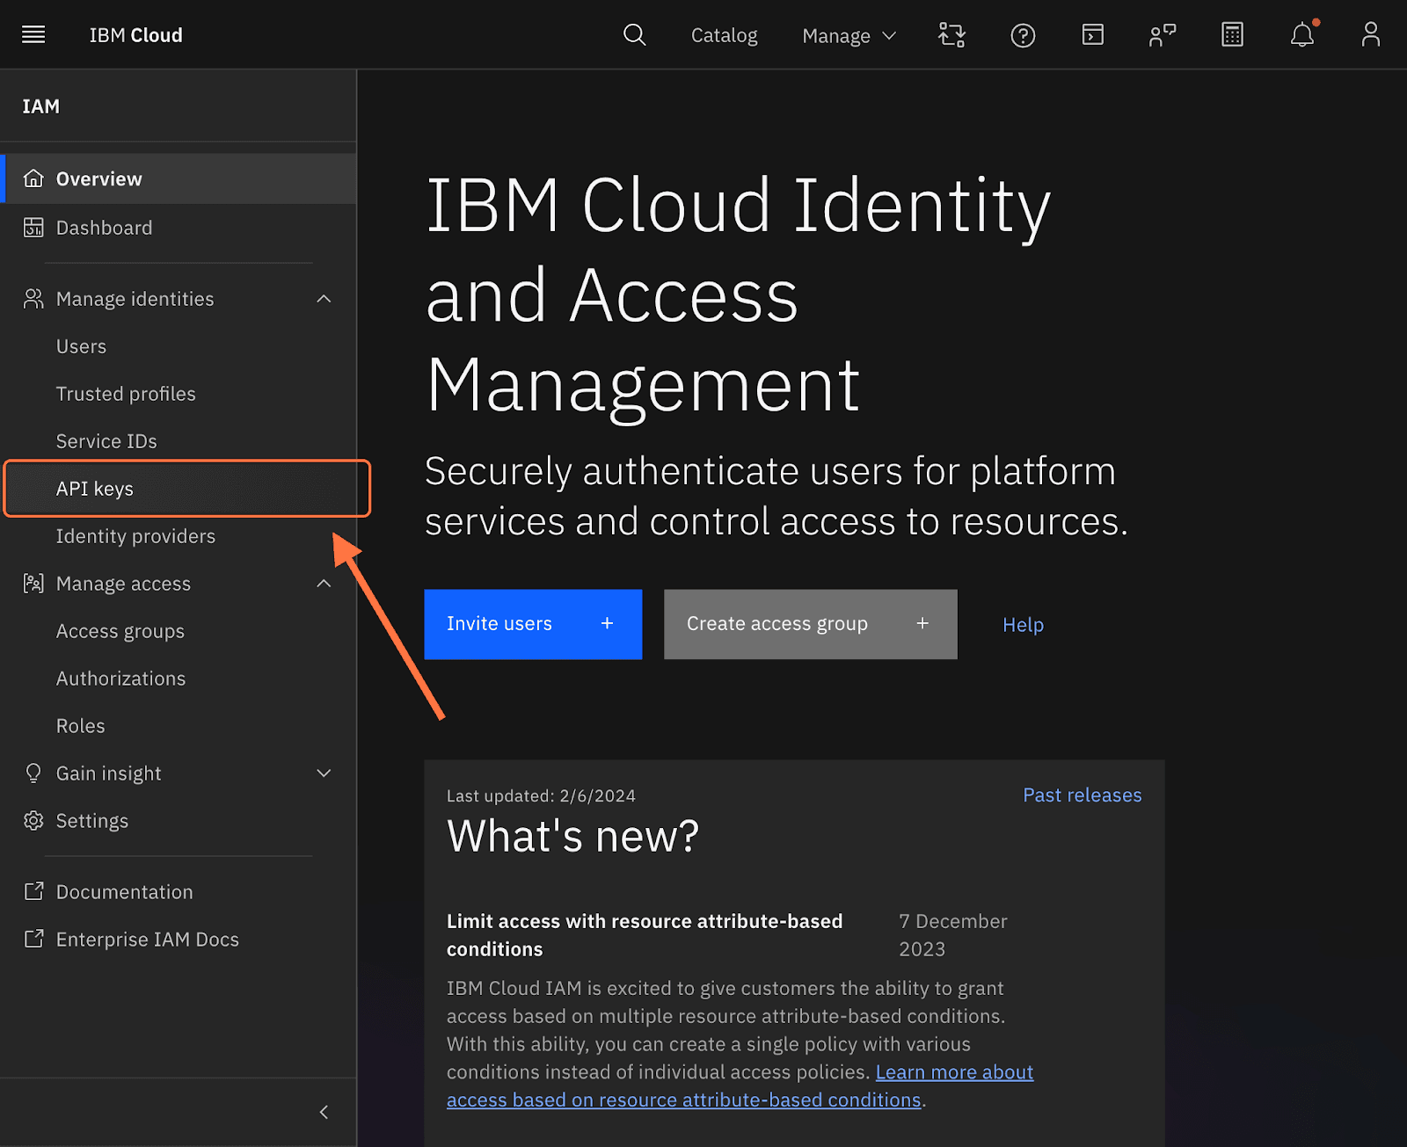This screenshot has height=1147, width=1407.
Task: Collapse the Manage identities section
Action: pyautogui.click(x=324, y=299)
